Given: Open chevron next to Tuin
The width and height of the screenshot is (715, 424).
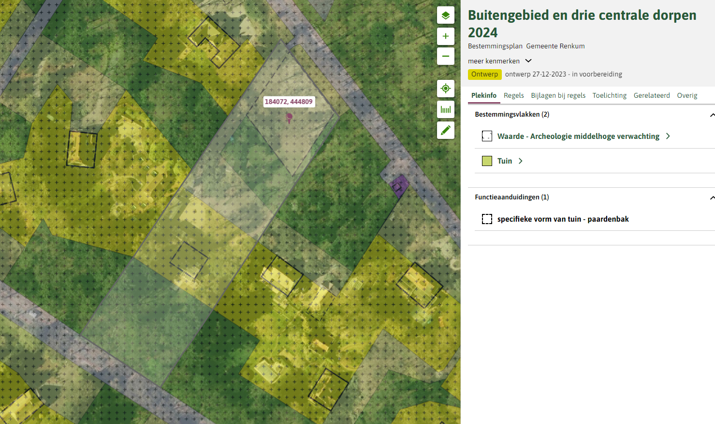Looking at the screenshot, I should [x=521, y=161].
